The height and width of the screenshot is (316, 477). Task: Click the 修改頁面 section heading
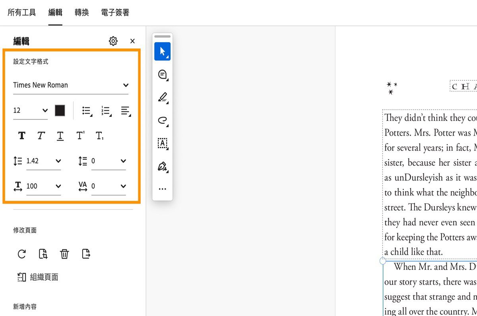point(25,230)
